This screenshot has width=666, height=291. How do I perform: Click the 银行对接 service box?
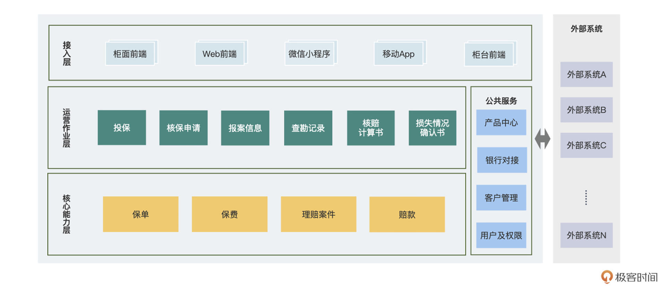[x=502, y=160]
